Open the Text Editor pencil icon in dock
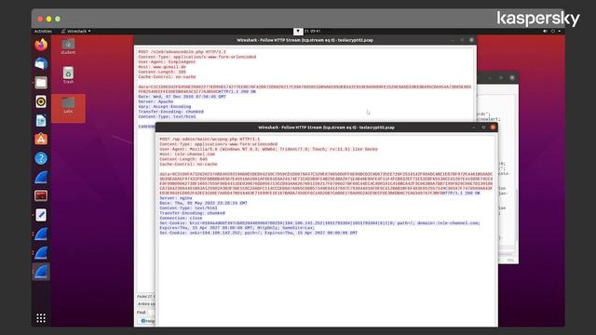 pyautogui.click(x=41, y=215)
